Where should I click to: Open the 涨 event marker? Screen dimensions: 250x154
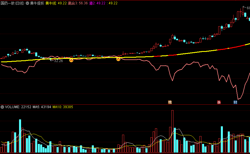click(219, 102)
